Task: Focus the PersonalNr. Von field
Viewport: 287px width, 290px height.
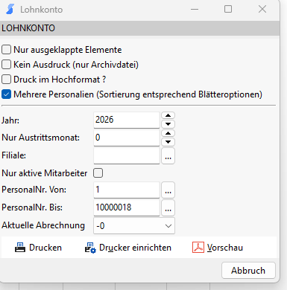Action: pos(127,190)
